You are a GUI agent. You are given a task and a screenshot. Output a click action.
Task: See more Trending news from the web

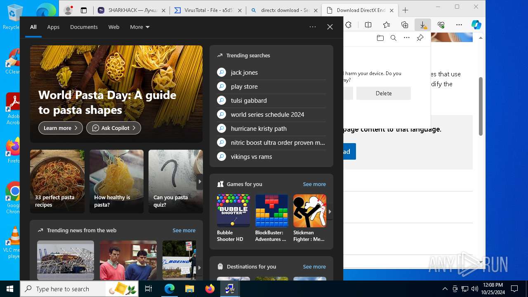pyautogui.click(x=184, y=230)
